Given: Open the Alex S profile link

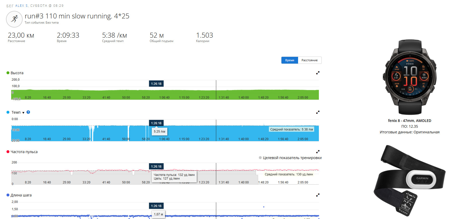Looking at the screenshot, I should 21,5.
